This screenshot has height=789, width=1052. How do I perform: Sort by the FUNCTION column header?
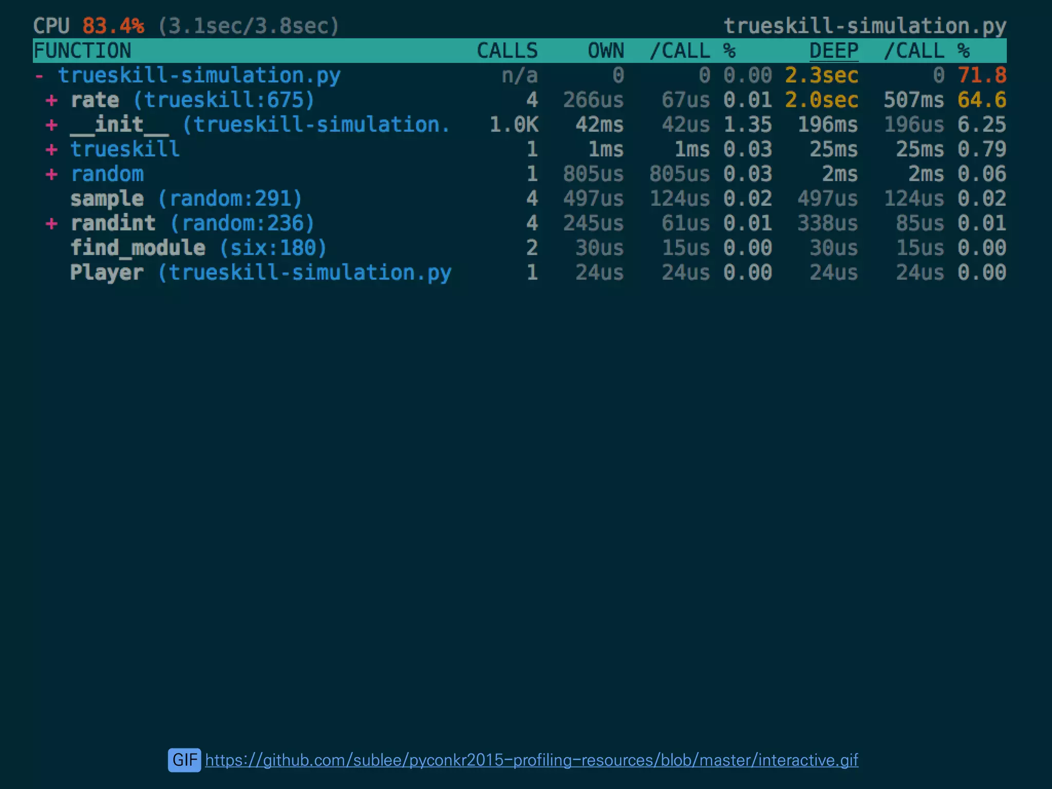pyautogui.click(x=82, y=51)
